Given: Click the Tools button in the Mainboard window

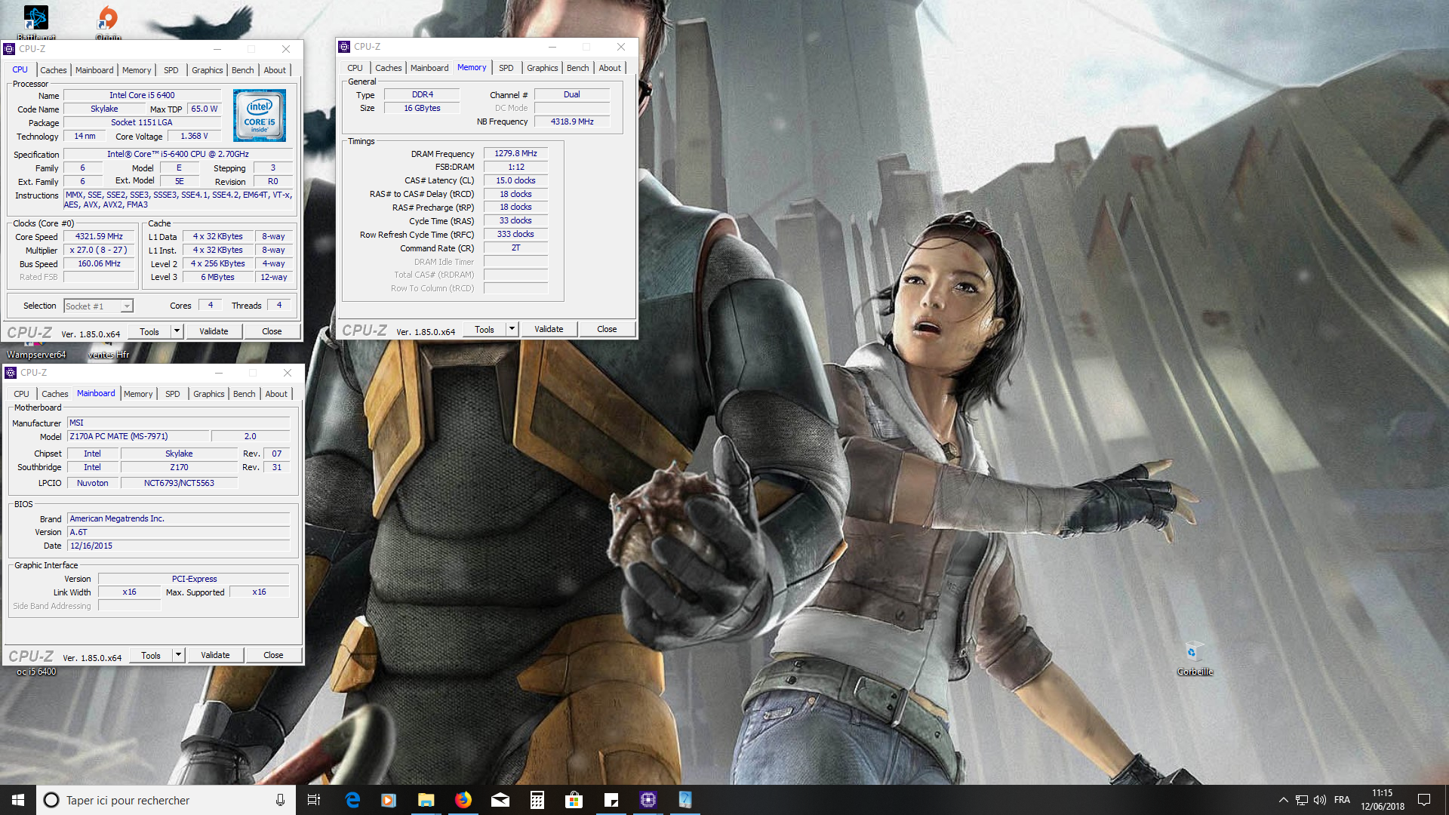Looking at the screenshot, I should click(151, 655).
